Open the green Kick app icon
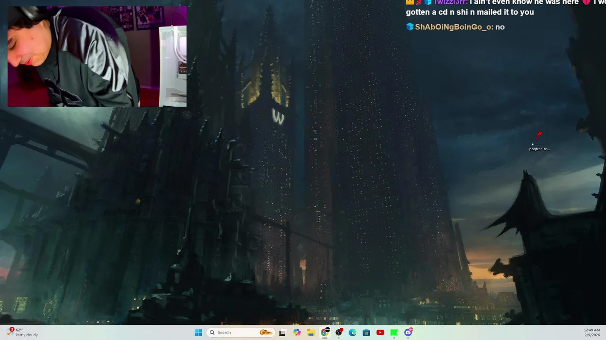Viewport: 606px width, 340px height. click(x=394, y=332)
